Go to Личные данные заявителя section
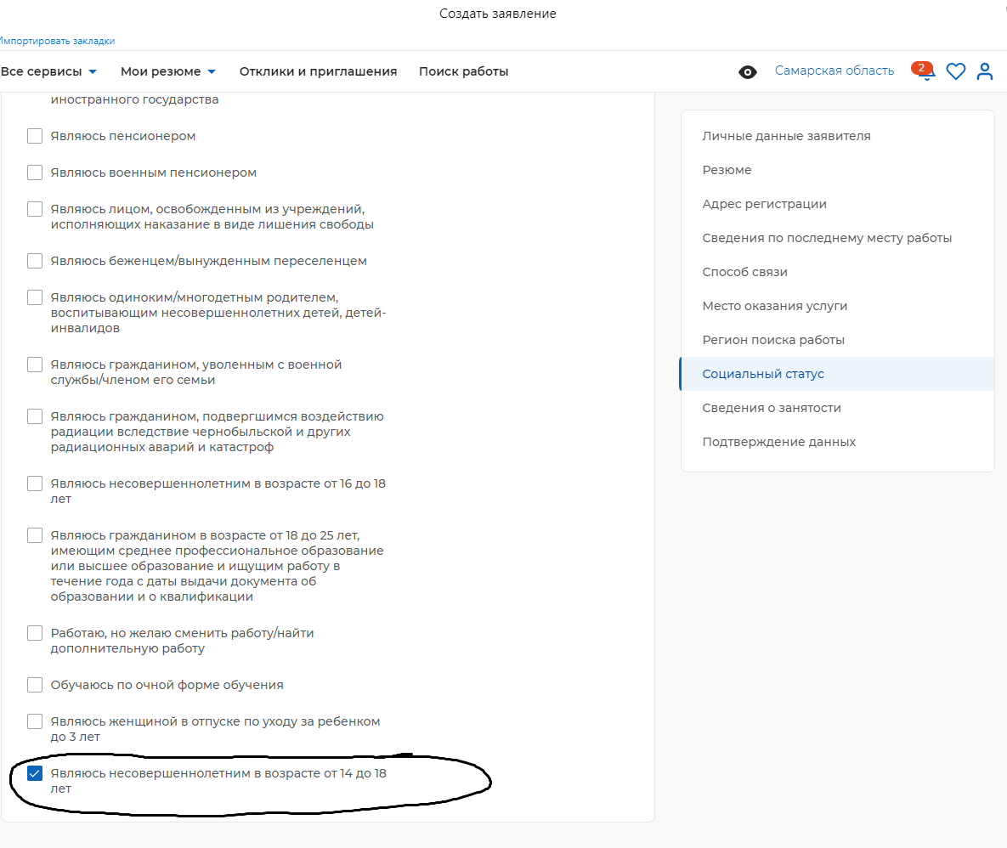This screenshot has width=1007, height=848. [x=786, y=136]
